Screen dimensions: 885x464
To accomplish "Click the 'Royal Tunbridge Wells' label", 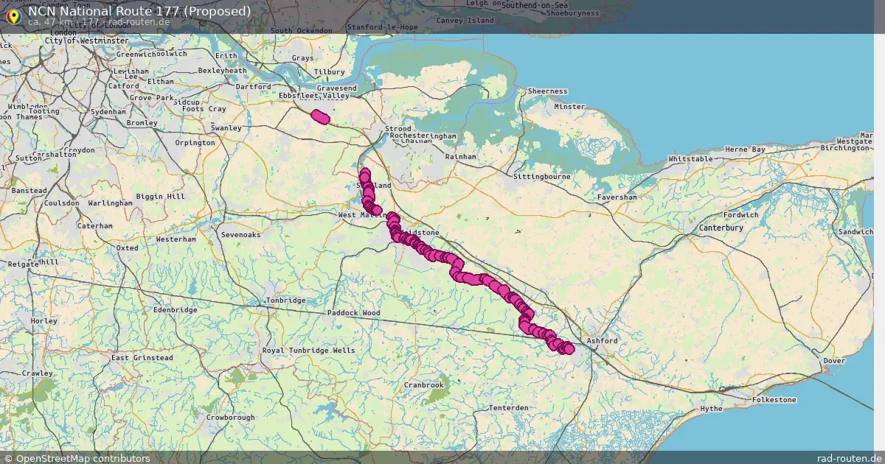I will coord(308,351).
